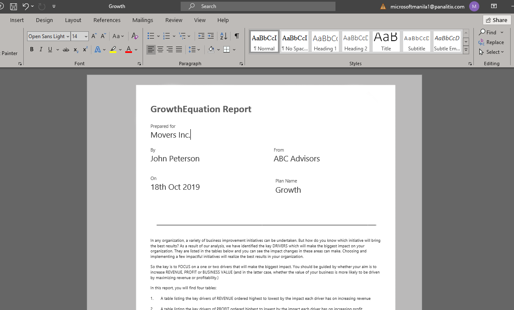The width and height of the screenshot is (514, 310).
Task: Adjust line and paragraph spacing
Action: 192,50
